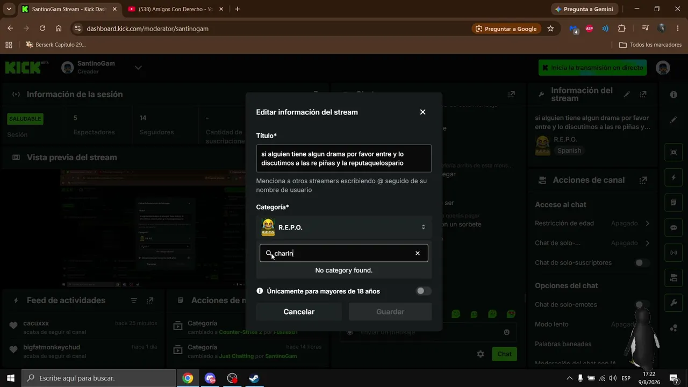The image size is (688, 387).
Task: Clear the category search field text
Action: 417,253
